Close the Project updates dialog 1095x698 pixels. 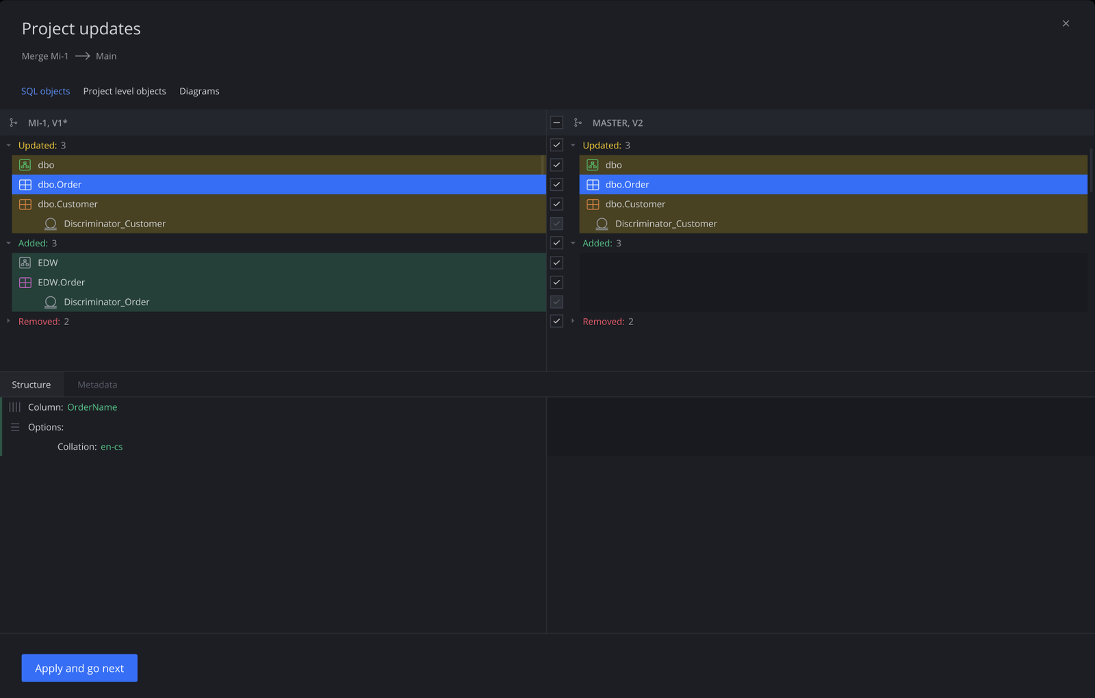coord(1066,23)
